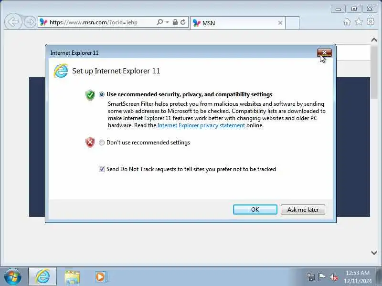Select Use recommended security settings radio button
This screenshot has width=382, height=286.
(x=102, y=94)
